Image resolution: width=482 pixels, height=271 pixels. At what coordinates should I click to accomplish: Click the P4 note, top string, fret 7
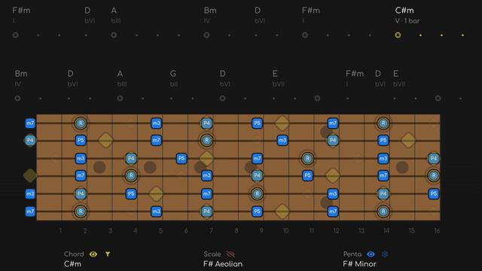tap(206, 123)
